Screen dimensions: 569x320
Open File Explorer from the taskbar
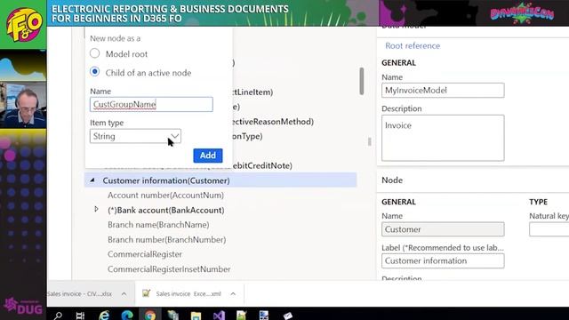(x=196, y=316)
